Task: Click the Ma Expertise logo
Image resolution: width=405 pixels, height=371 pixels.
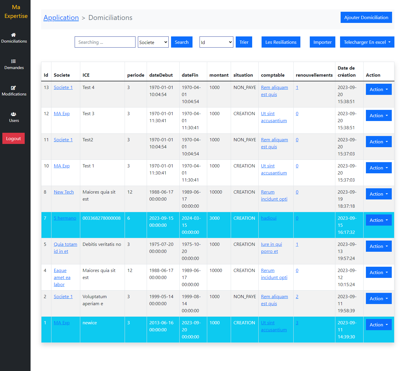Action: tap(16, 11)
